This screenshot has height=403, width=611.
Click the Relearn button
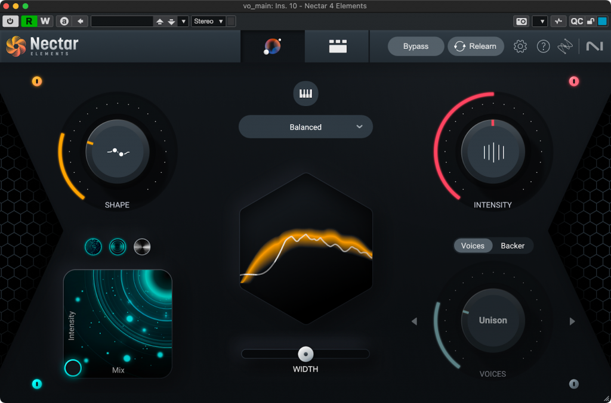[476, 46]
